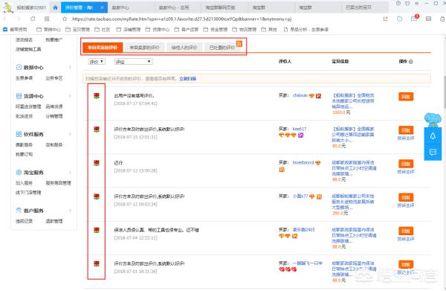Click the 生意参谋 sidebar link

[25, 77]
